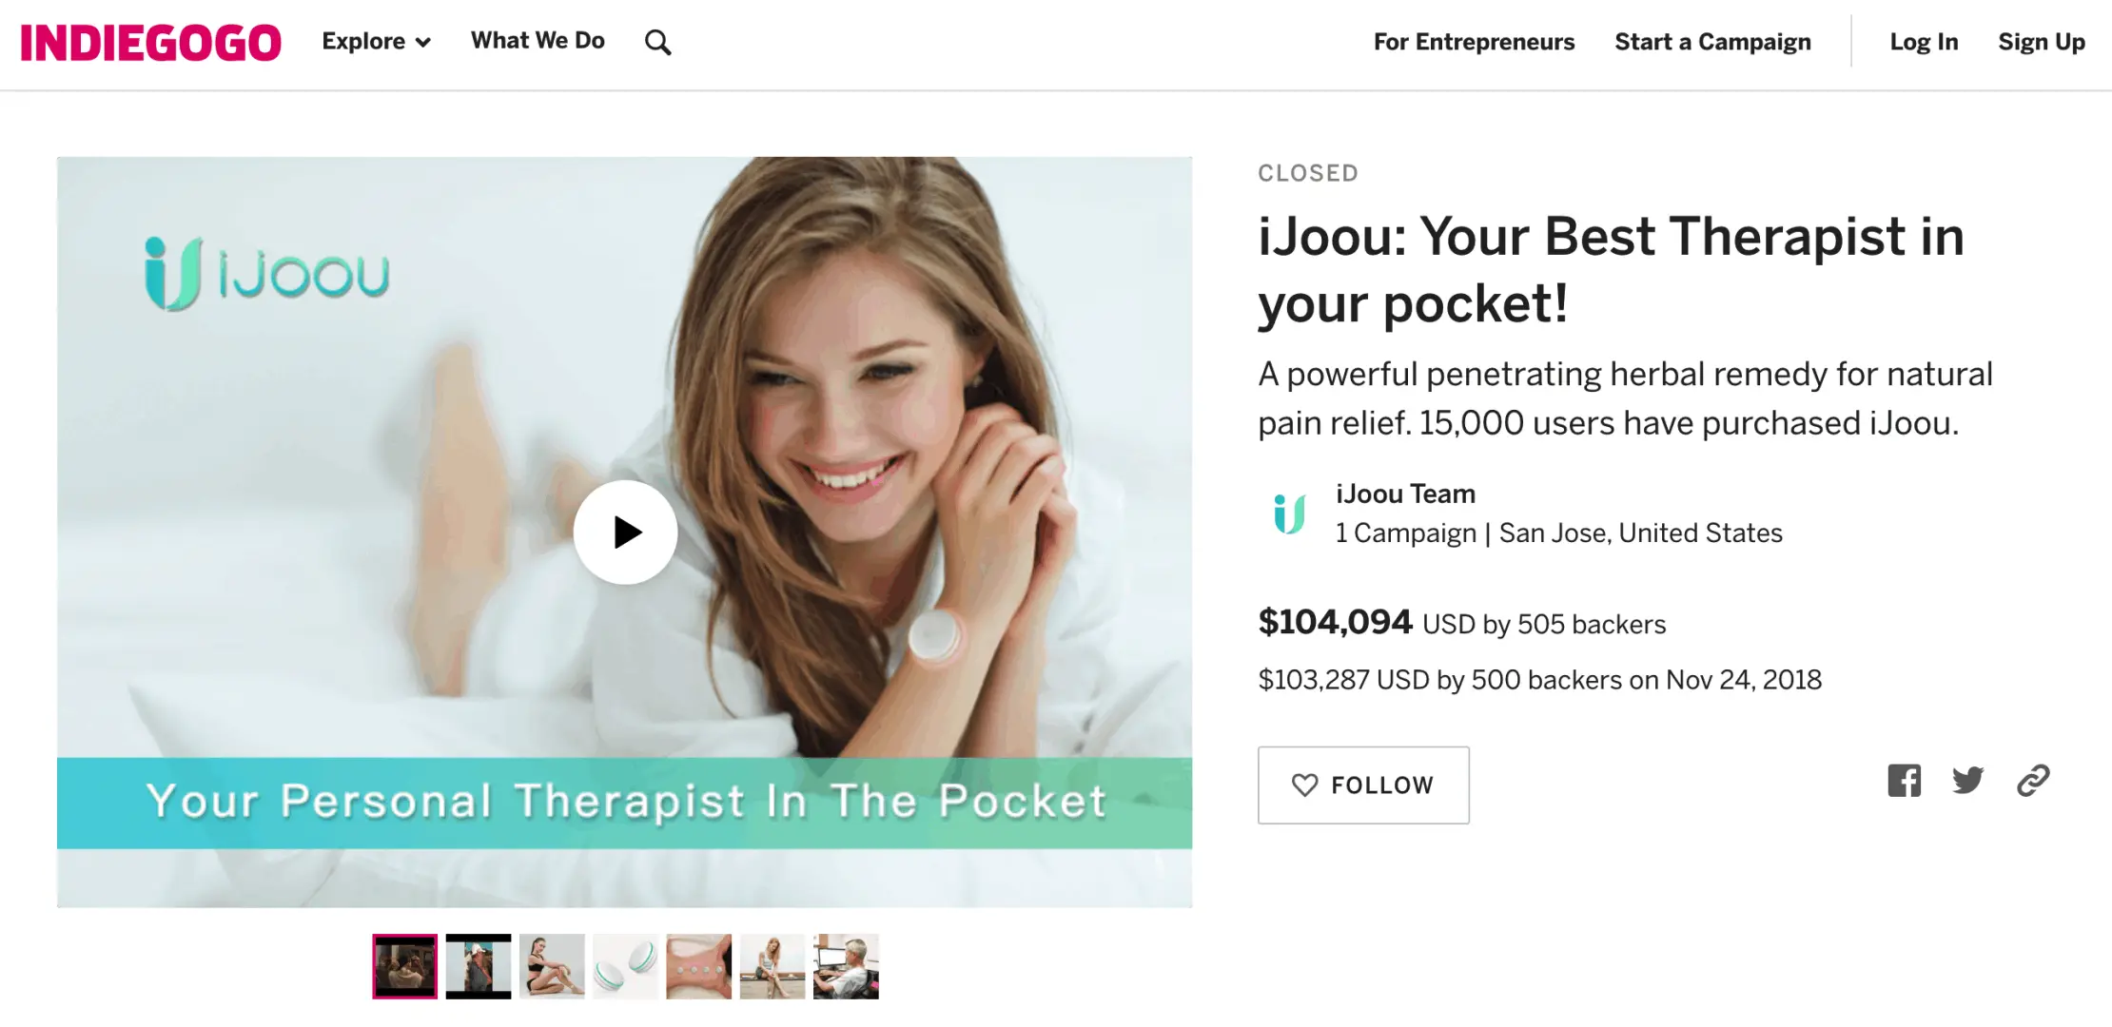The height and width of the screenshot is (1027, 2112).
Task: Share campaign on Twitter
Action: [x=1967, y=781]
